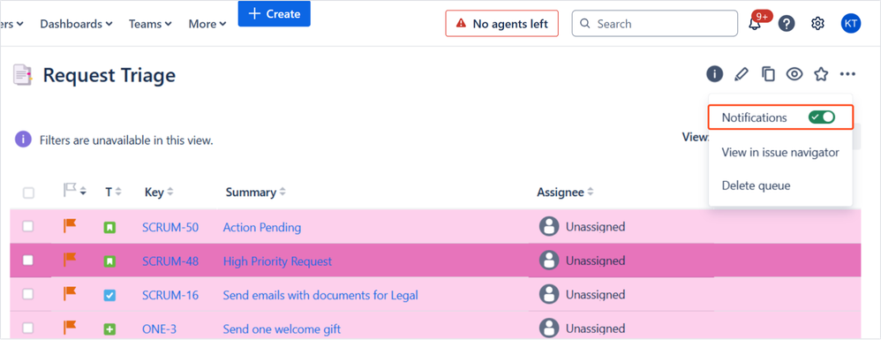
Task: Expand the Teams dropdown
Action: [x=150, y=24]
